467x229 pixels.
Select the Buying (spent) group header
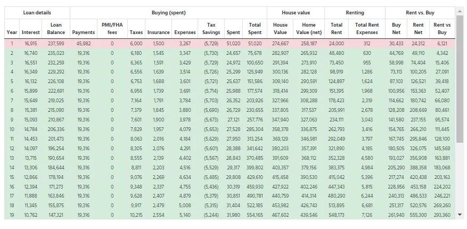(x=168, y=12)
